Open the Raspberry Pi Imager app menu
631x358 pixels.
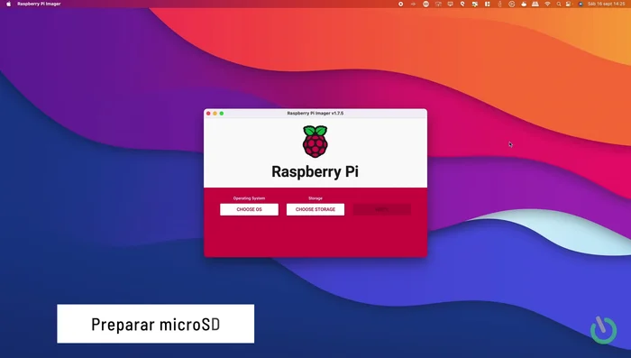click(x=39, y=4)
